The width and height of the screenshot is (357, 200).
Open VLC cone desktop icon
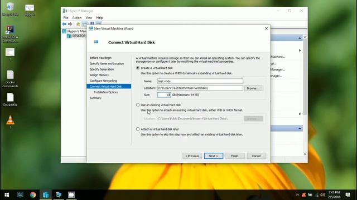pyautogui.click(x=10, y=122)
